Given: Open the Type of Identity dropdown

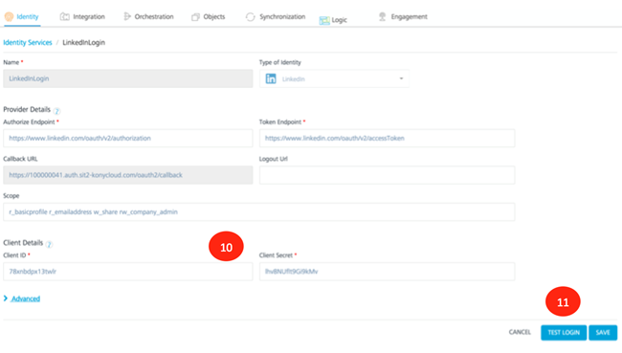Looking at the screenshot, I should 334,79.
